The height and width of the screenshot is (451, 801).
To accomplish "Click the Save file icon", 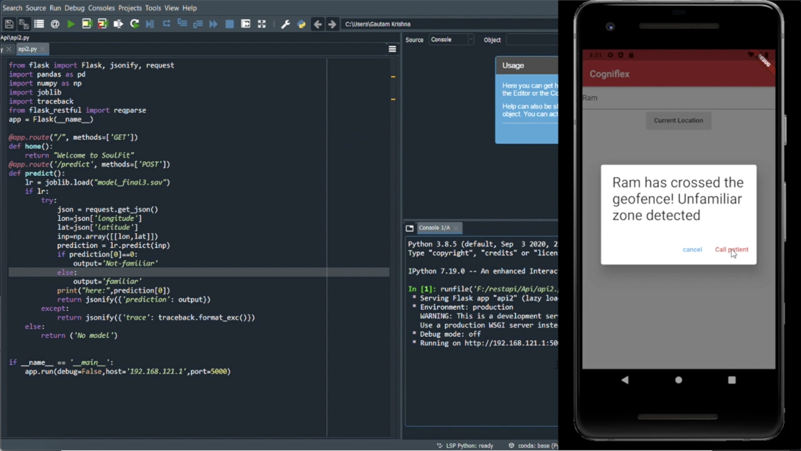I will click(x=9, y=24).
